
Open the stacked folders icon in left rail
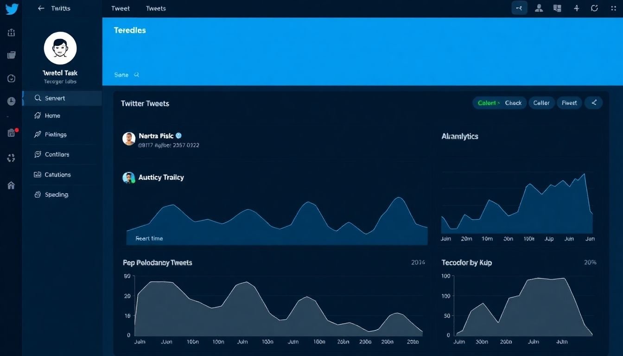(x=12, y=55)
